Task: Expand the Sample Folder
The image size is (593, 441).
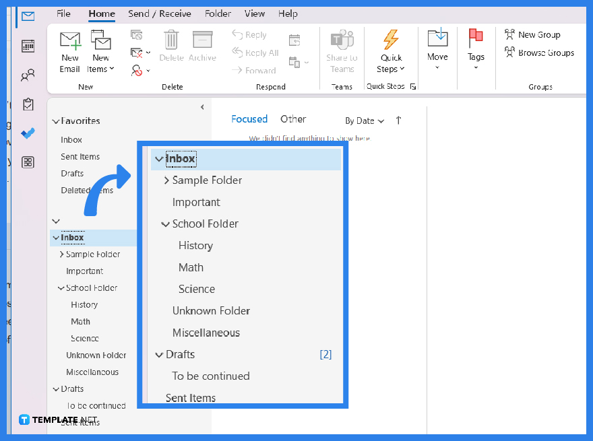Action: pos(166,180)
